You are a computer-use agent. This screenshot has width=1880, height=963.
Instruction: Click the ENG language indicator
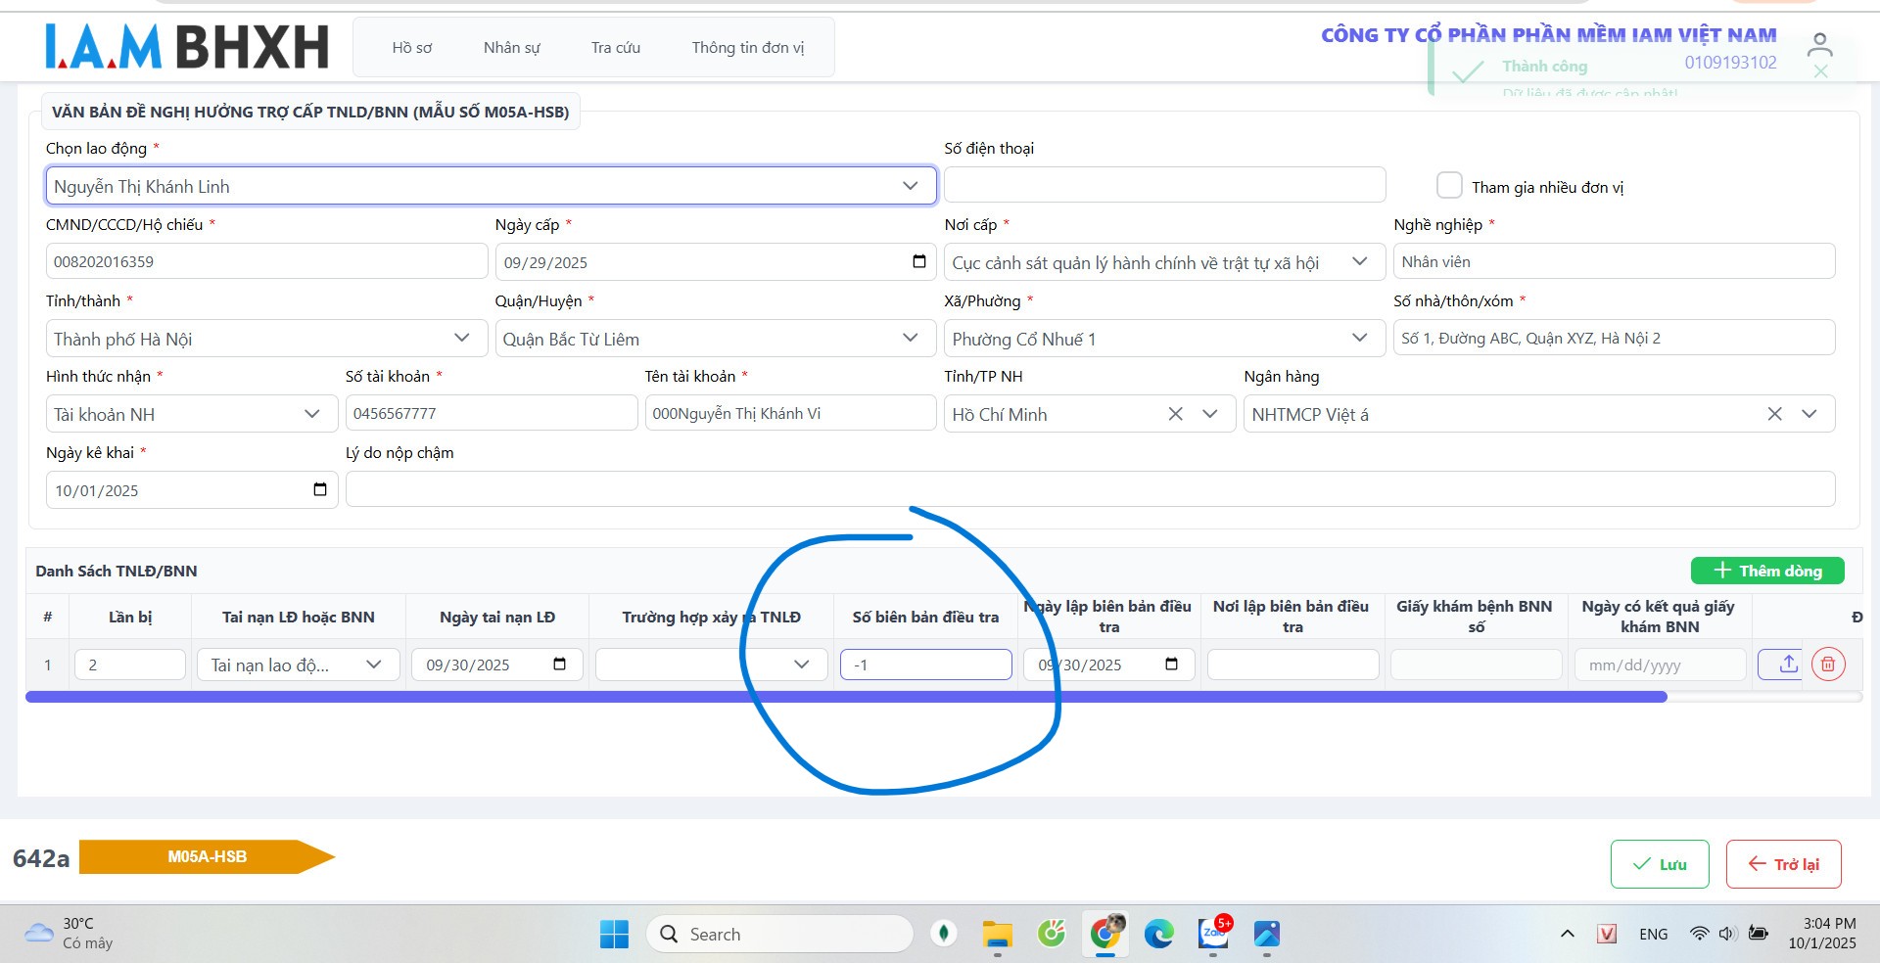coord(1653,934)
